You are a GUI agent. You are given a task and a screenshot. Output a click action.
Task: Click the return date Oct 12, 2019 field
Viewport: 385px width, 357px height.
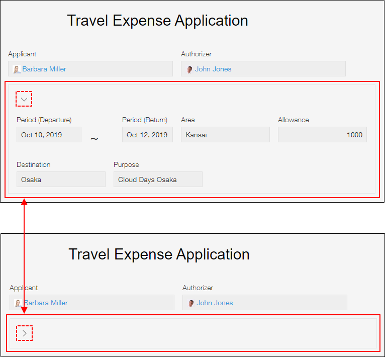click(147, 135)
